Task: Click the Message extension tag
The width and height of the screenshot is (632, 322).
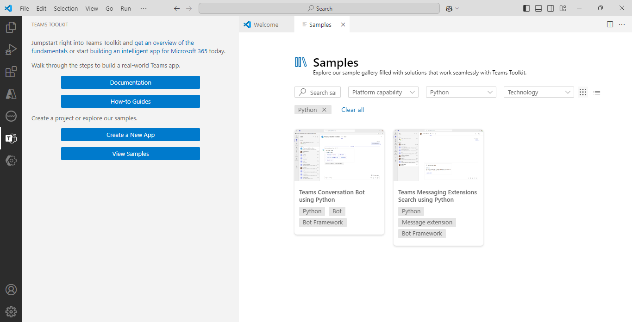Action: tap(427, 222)
